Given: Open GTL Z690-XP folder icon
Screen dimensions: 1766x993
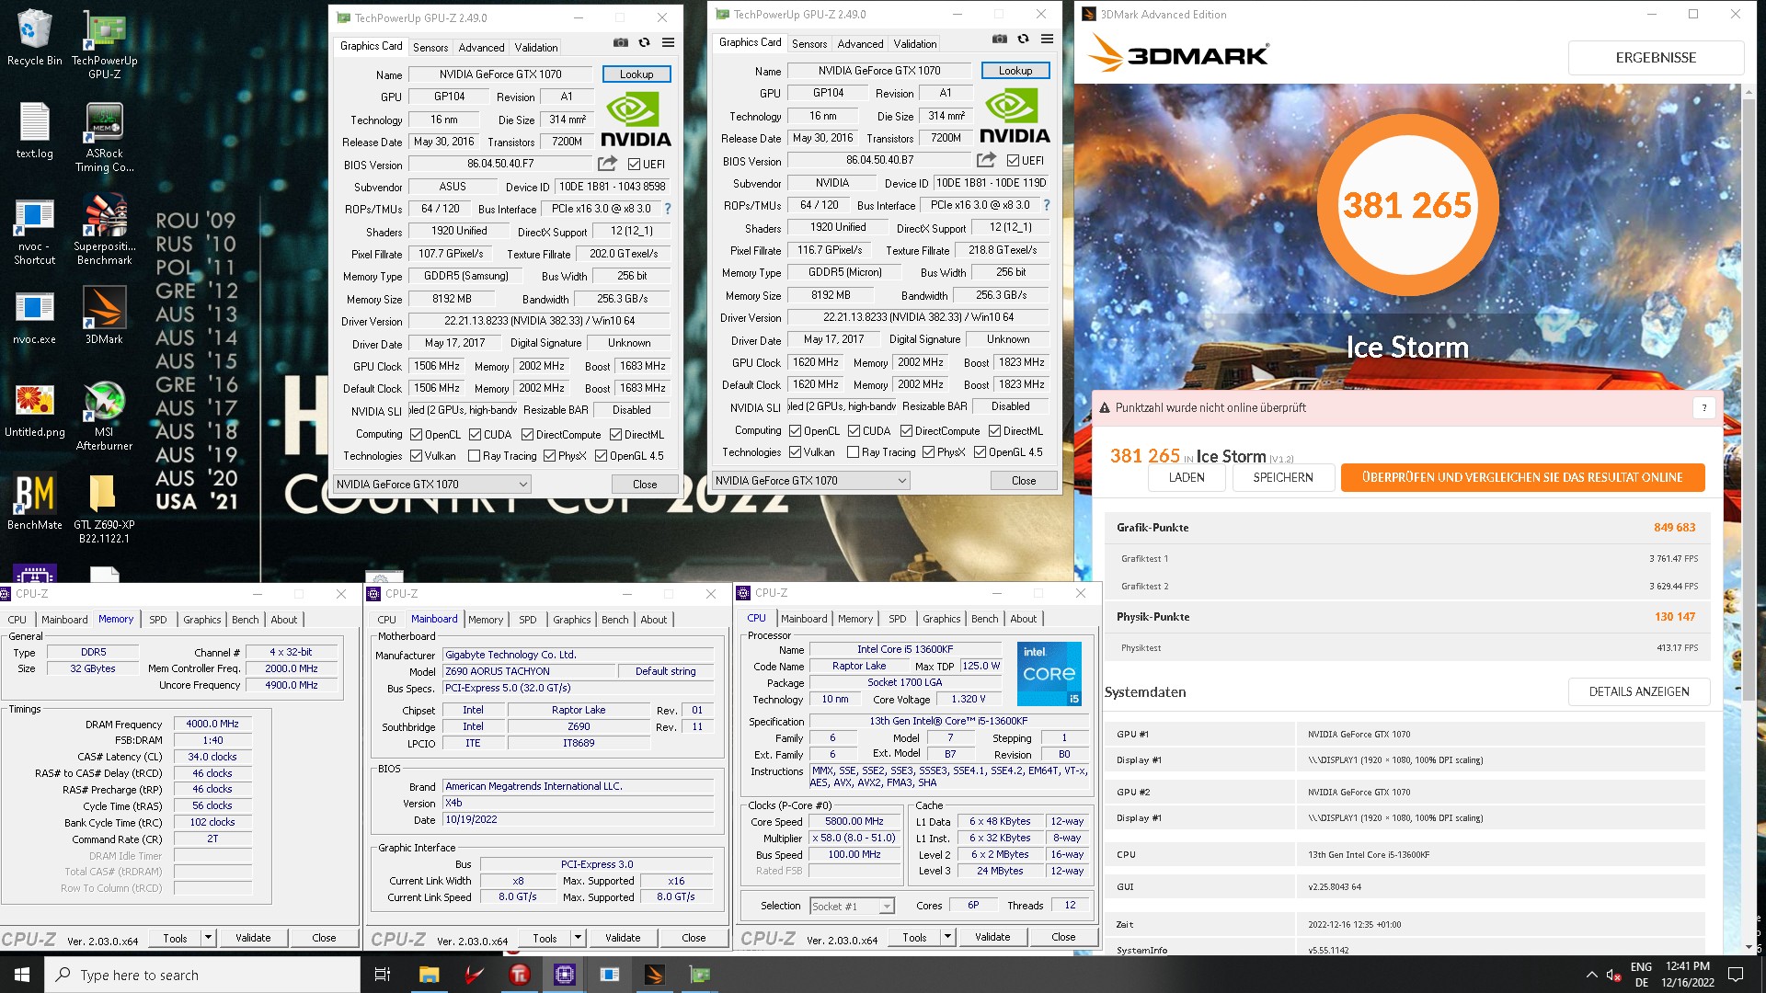Looking at the screenshot, I should (x=104, y=508).
